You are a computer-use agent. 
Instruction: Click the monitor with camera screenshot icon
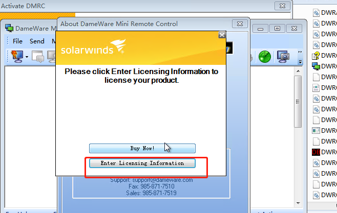(283, 57)
